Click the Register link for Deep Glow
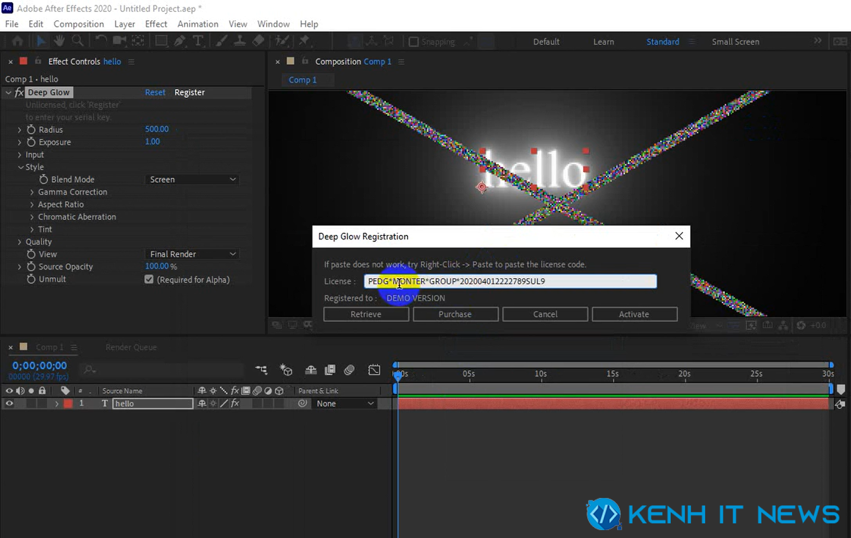 click(x=190, y=92)
